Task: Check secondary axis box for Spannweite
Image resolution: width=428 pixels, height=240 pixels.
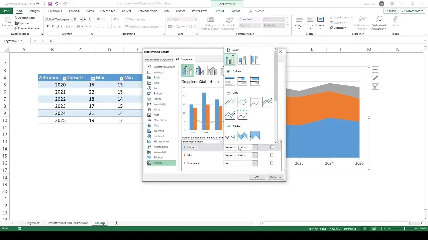Action: [x=272, y=163]
